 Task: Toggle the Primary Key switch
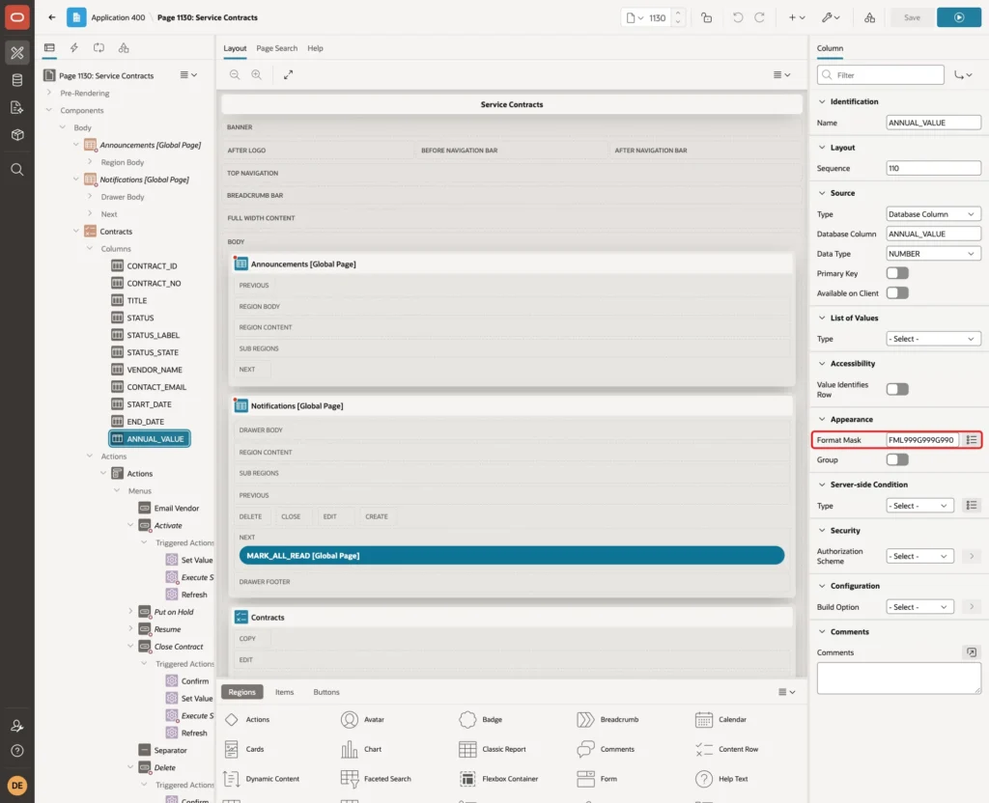897,273
